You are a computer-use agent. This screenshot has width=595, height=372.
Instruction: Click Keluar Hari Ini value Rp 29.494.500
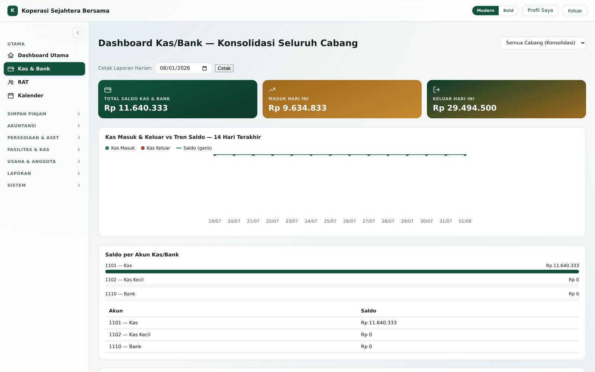(x=464, y=108)
